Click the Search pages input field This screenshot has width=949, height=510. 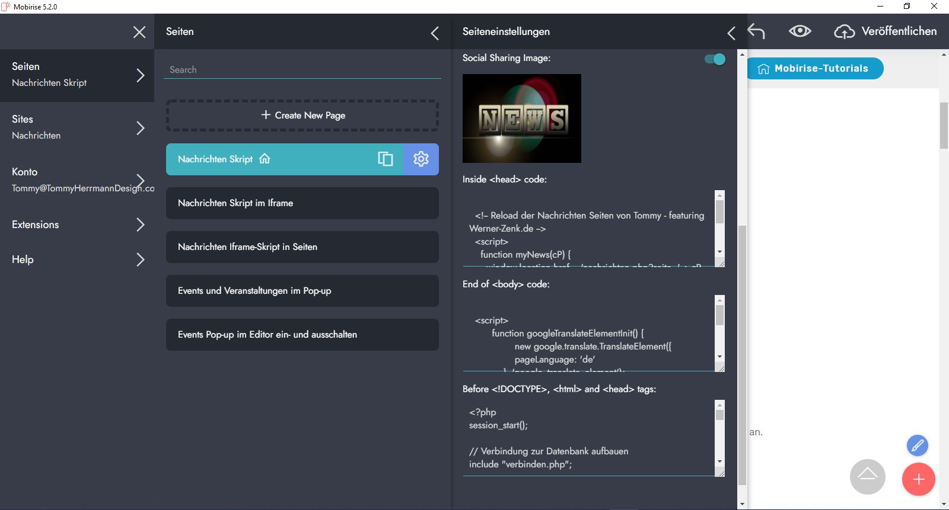[x=302, y=70]
